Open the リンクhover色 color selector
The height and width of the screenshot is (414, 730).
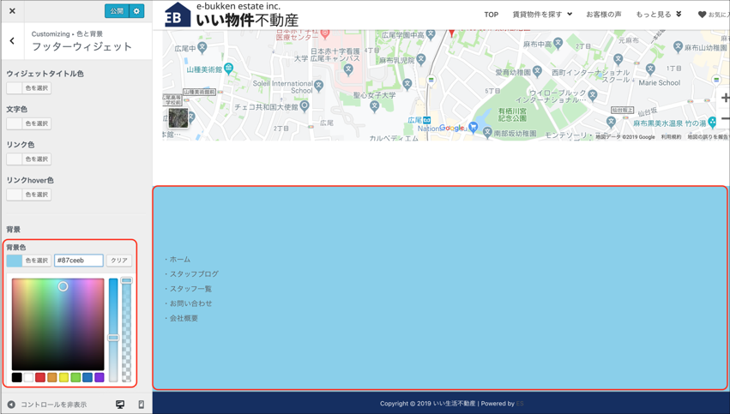click(x=28, y=195)
